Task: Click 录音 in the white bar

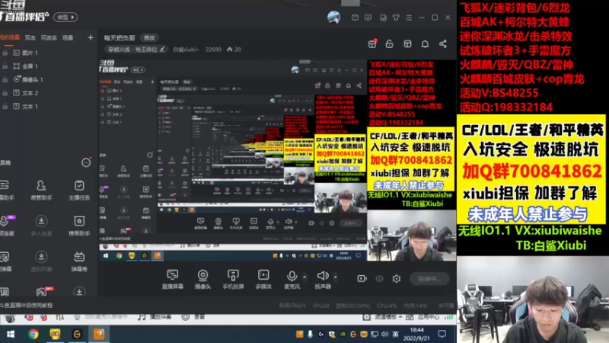Action: tap(193, 317)
